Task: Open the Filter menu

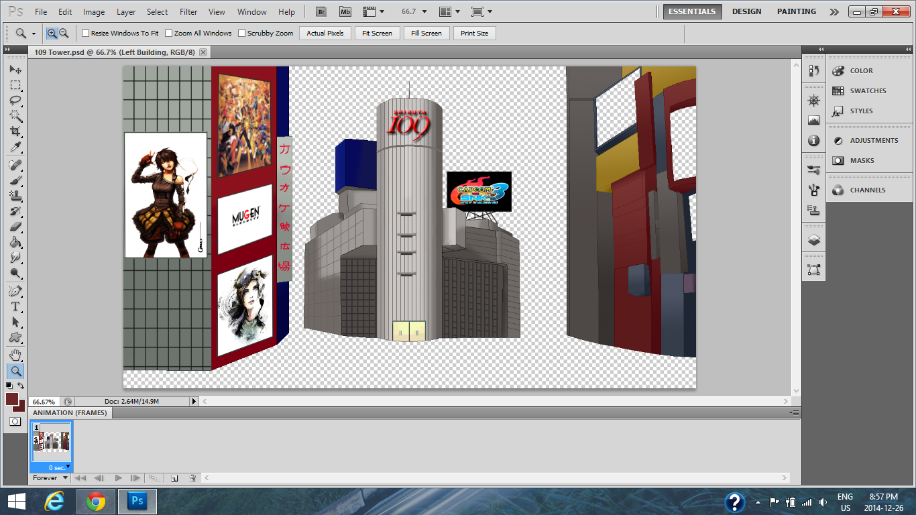Action: 188,12
